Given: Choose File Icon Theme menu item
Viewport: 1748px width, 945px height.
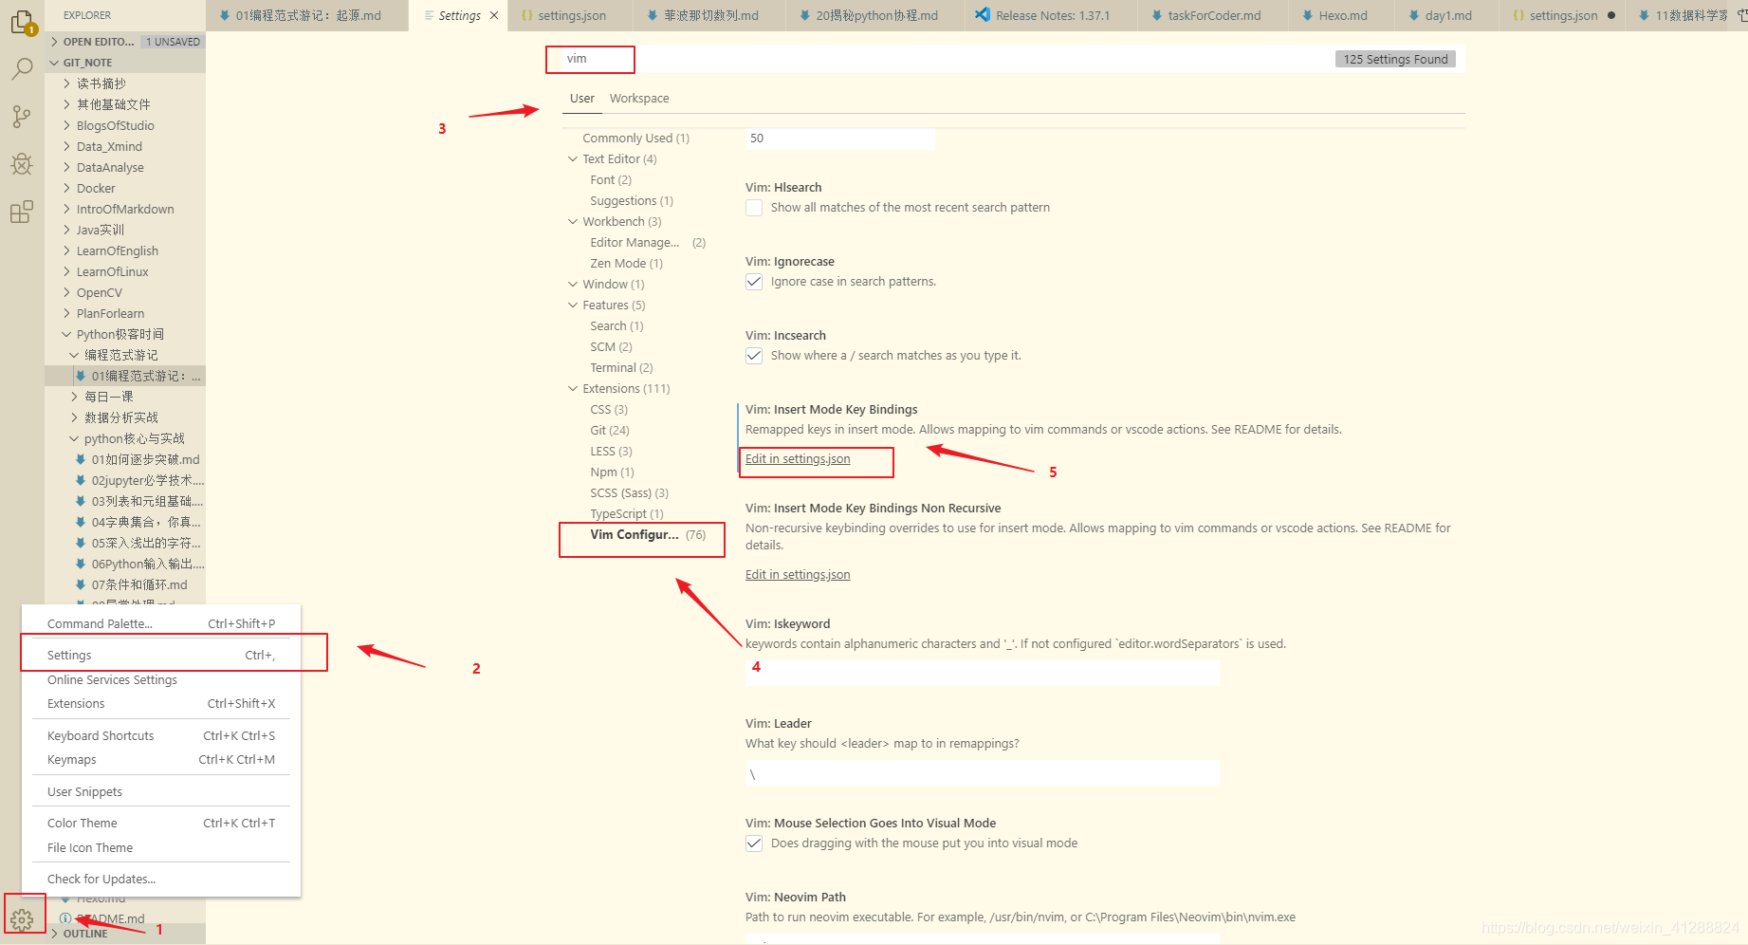Looking at the screenshot, I should (161, 848).
